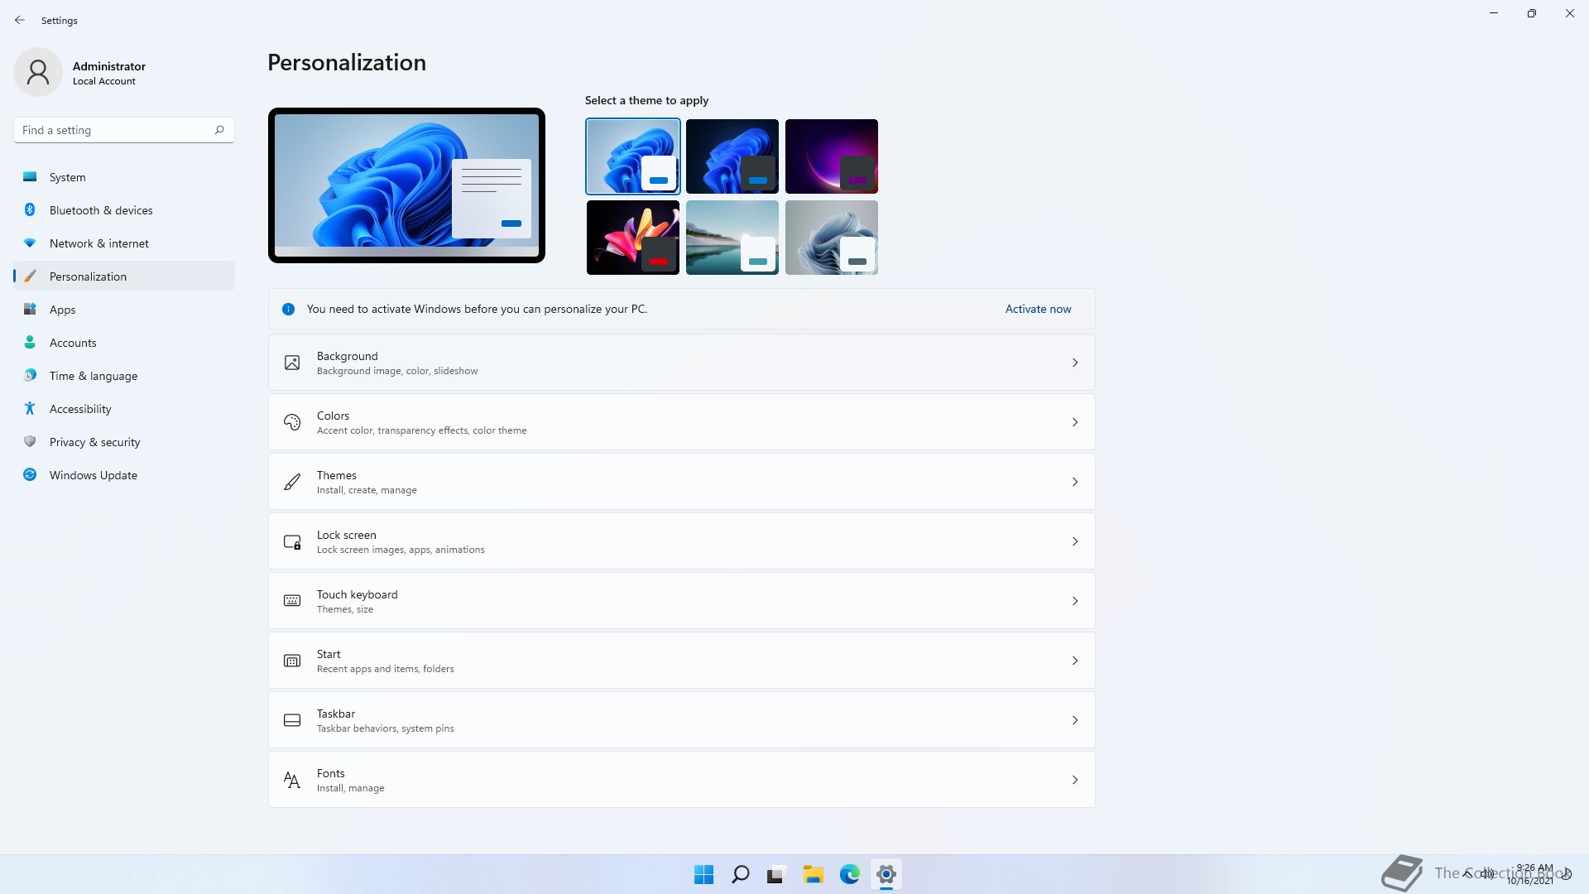1589x894 pixels.
Task: Apply the dark Windows bloom theme
Action: [x=732, y=156]
